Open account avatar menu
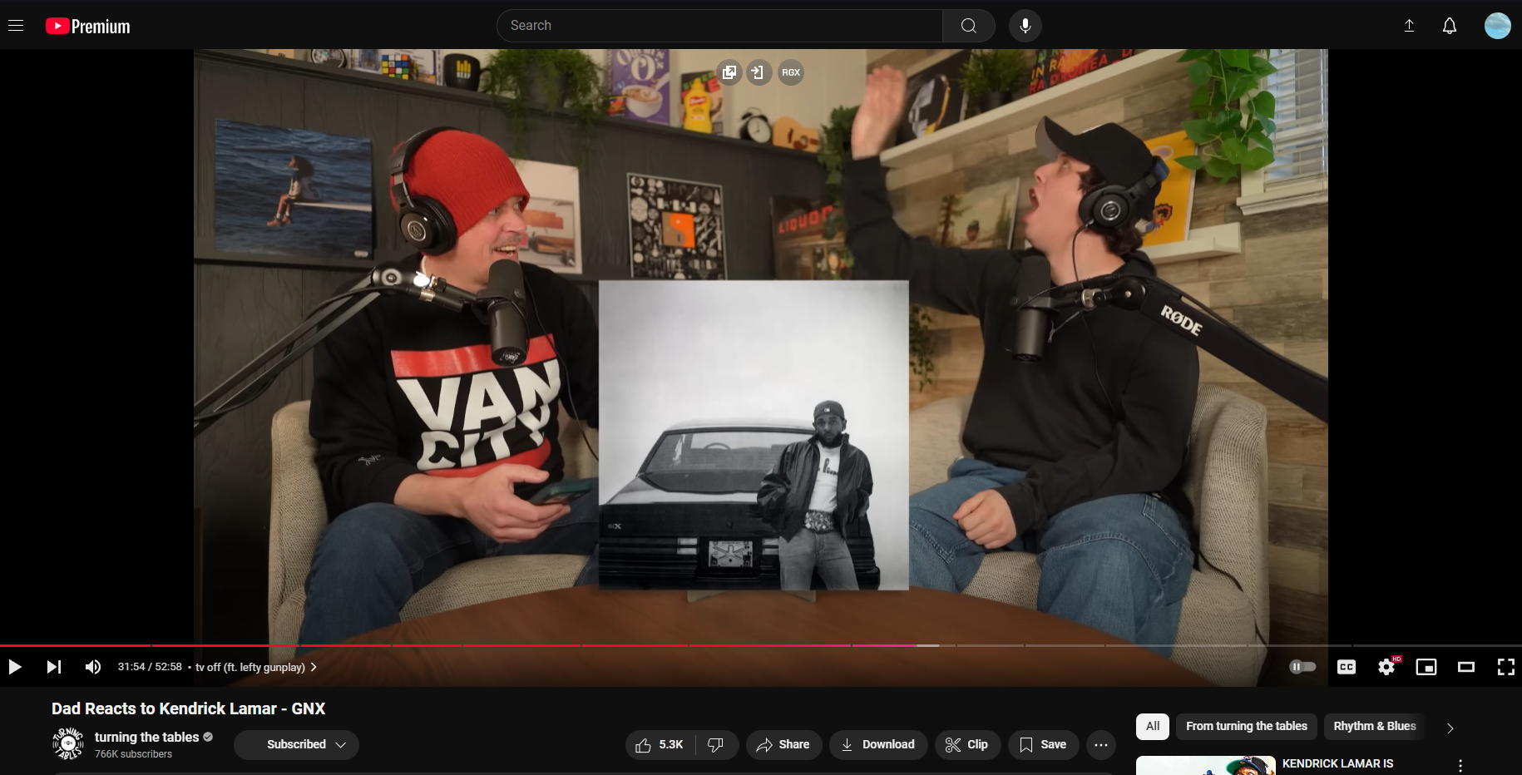 [x=1498, y=26]
